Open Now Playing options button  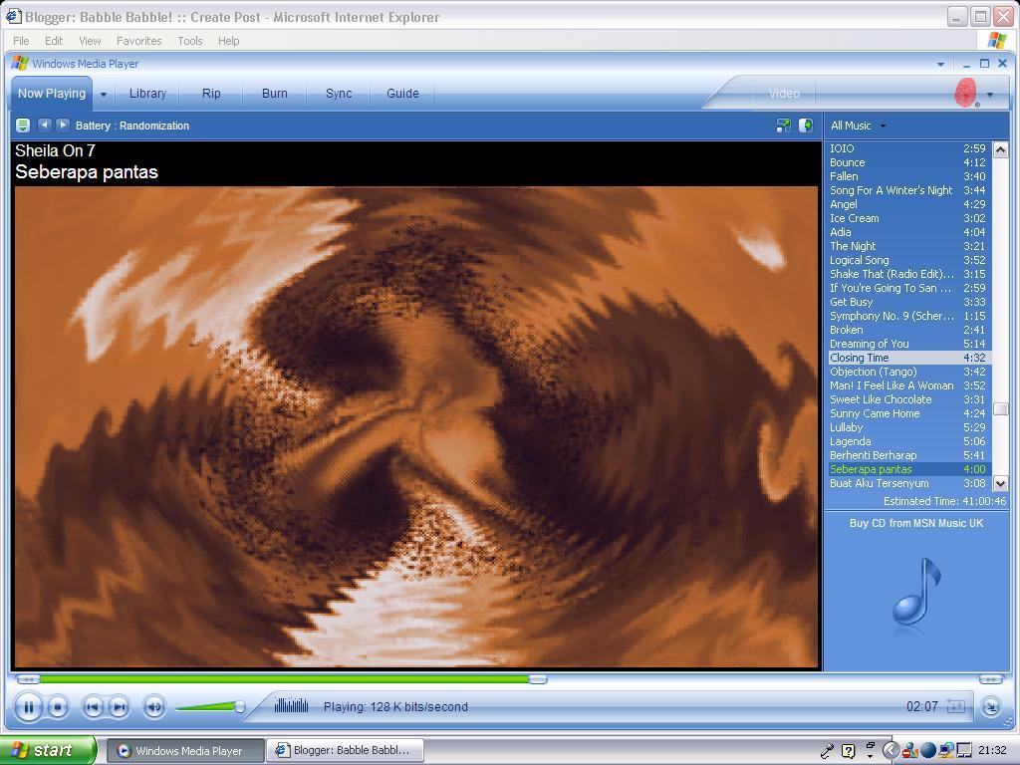(23, 126)
